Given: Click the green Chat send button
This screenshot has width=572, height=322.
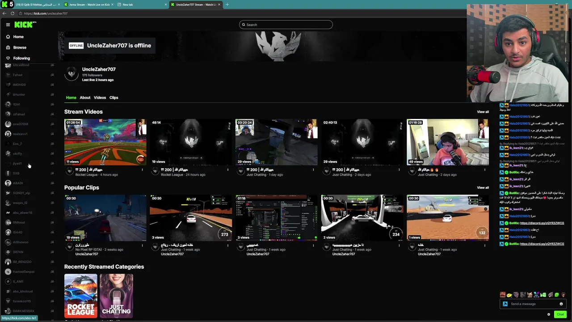Looking at the screenshot, I should pyautogui.click(x=560, y=314).
